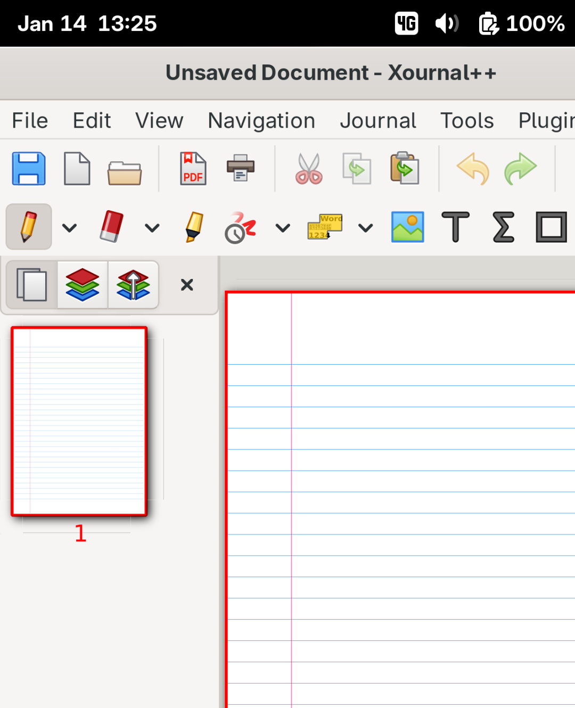Open the Navigation menu
Viewport: 575px width, 708px height.
point(261,121)
